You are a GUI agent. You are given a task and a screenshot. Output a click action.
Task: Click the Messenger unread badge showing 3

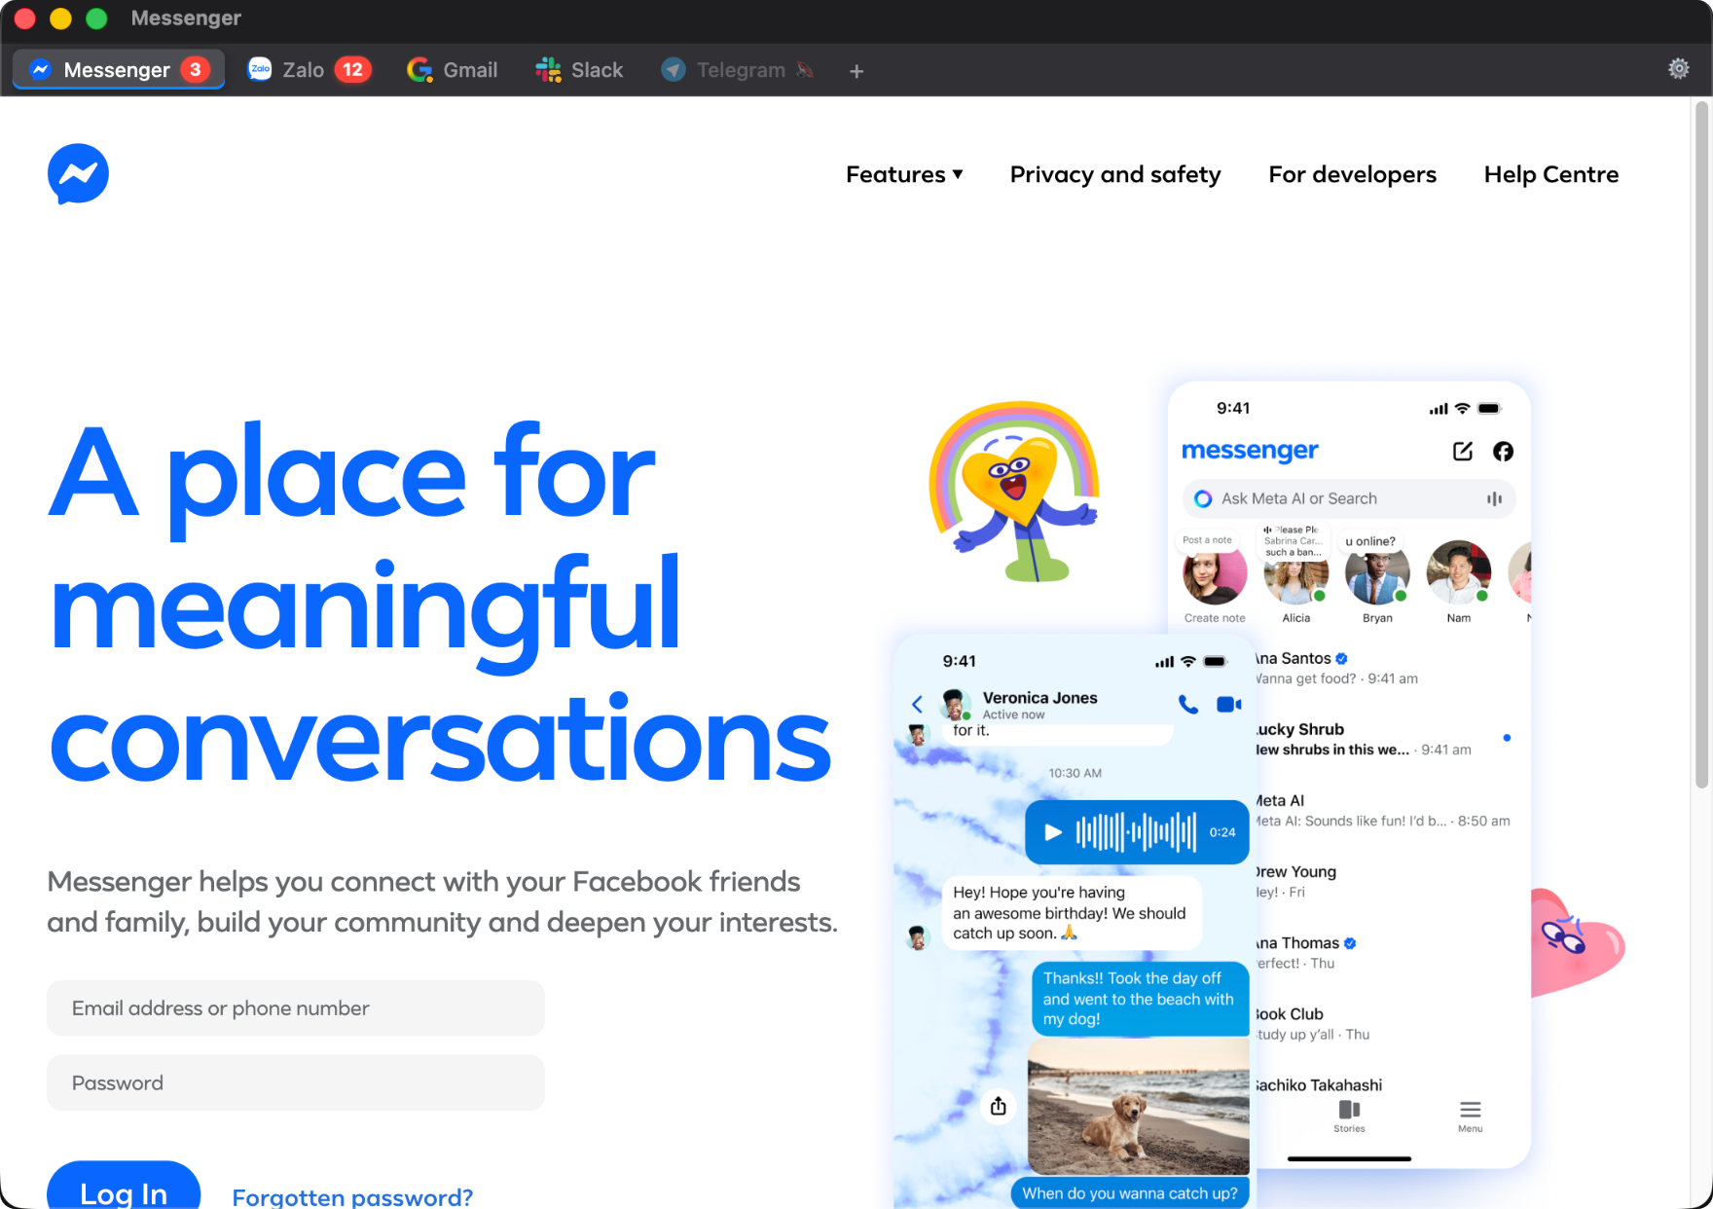point(196,69)
